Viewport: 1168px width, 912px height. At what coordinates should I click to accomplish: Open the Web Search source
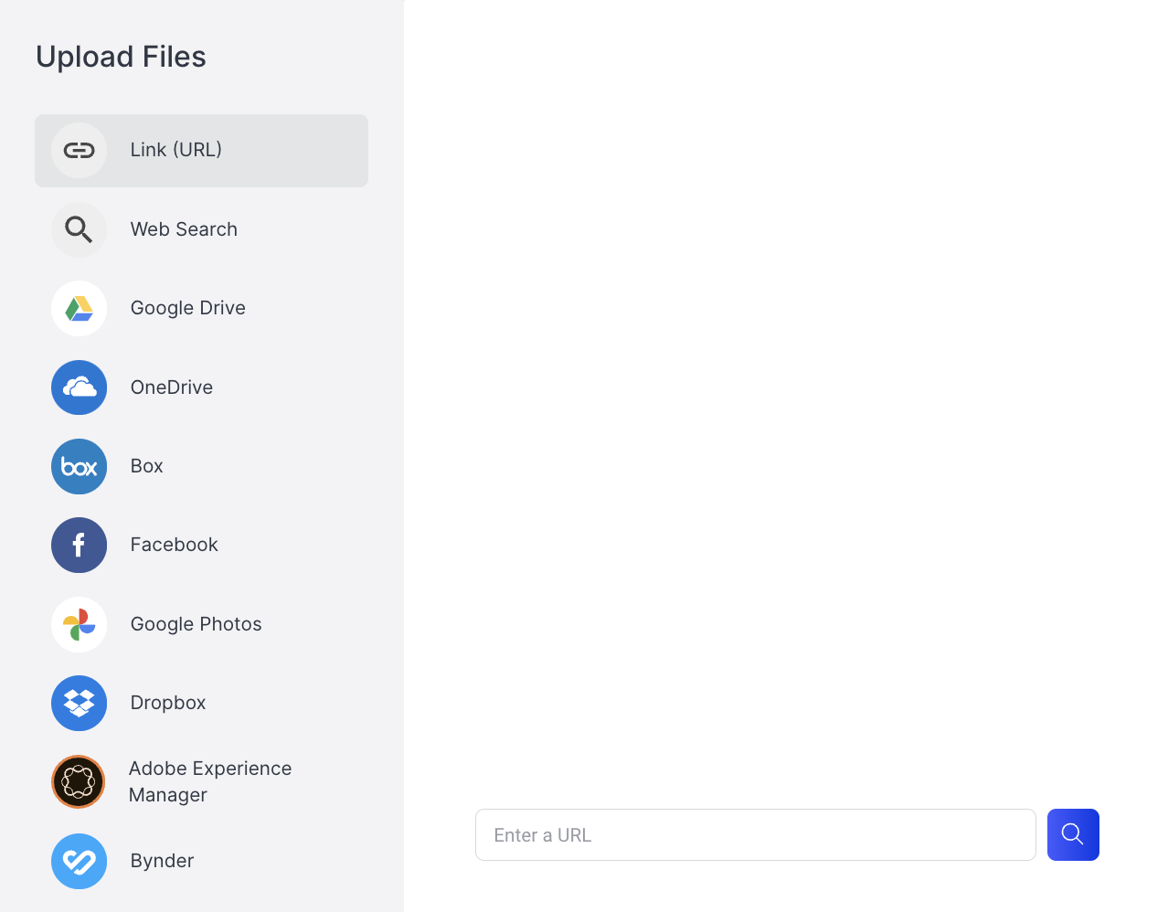click(184, 229)
